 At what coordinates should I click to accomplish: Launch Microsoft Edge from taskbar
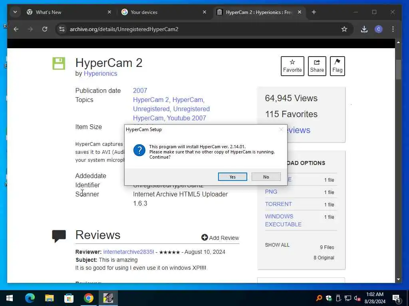click(30, 298)
